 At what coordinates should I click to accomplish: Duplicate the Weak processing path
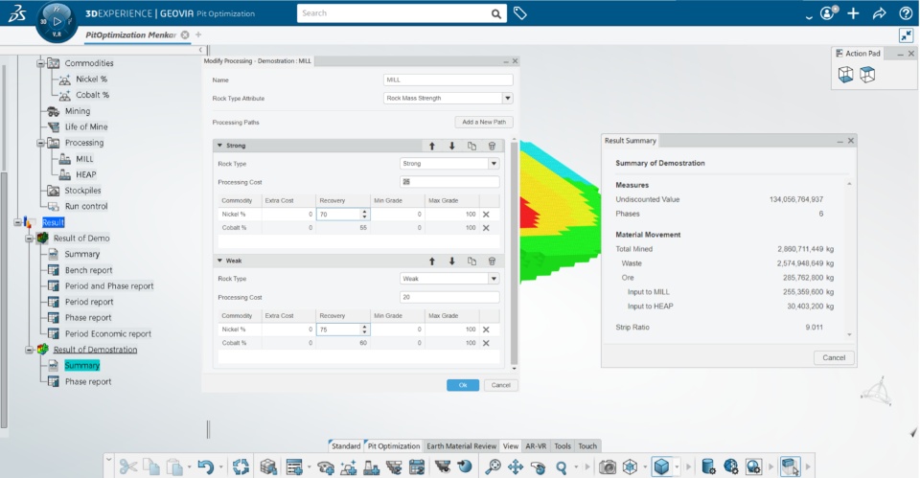[x=471, y=261]
